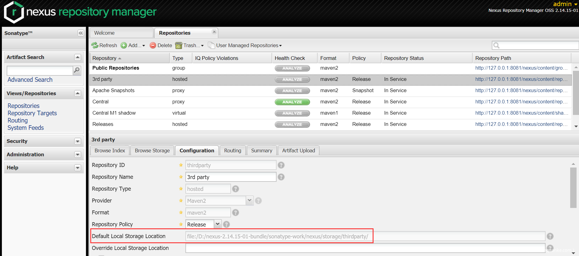Click help icon beside Repository ID

pyautogui.click(x=281, y=165)
